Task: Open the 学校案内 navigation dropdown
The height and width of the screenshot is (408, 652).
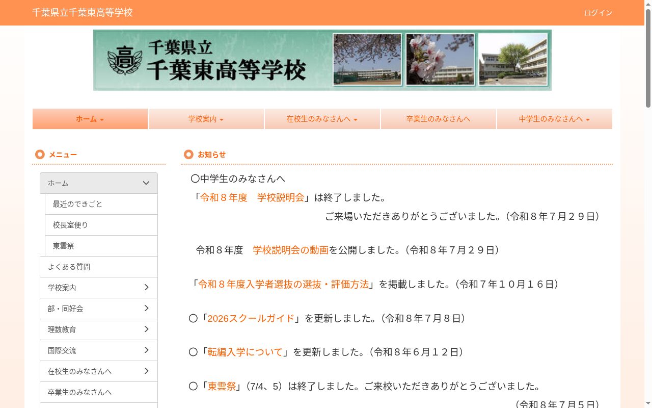Action: pos(206,119)
